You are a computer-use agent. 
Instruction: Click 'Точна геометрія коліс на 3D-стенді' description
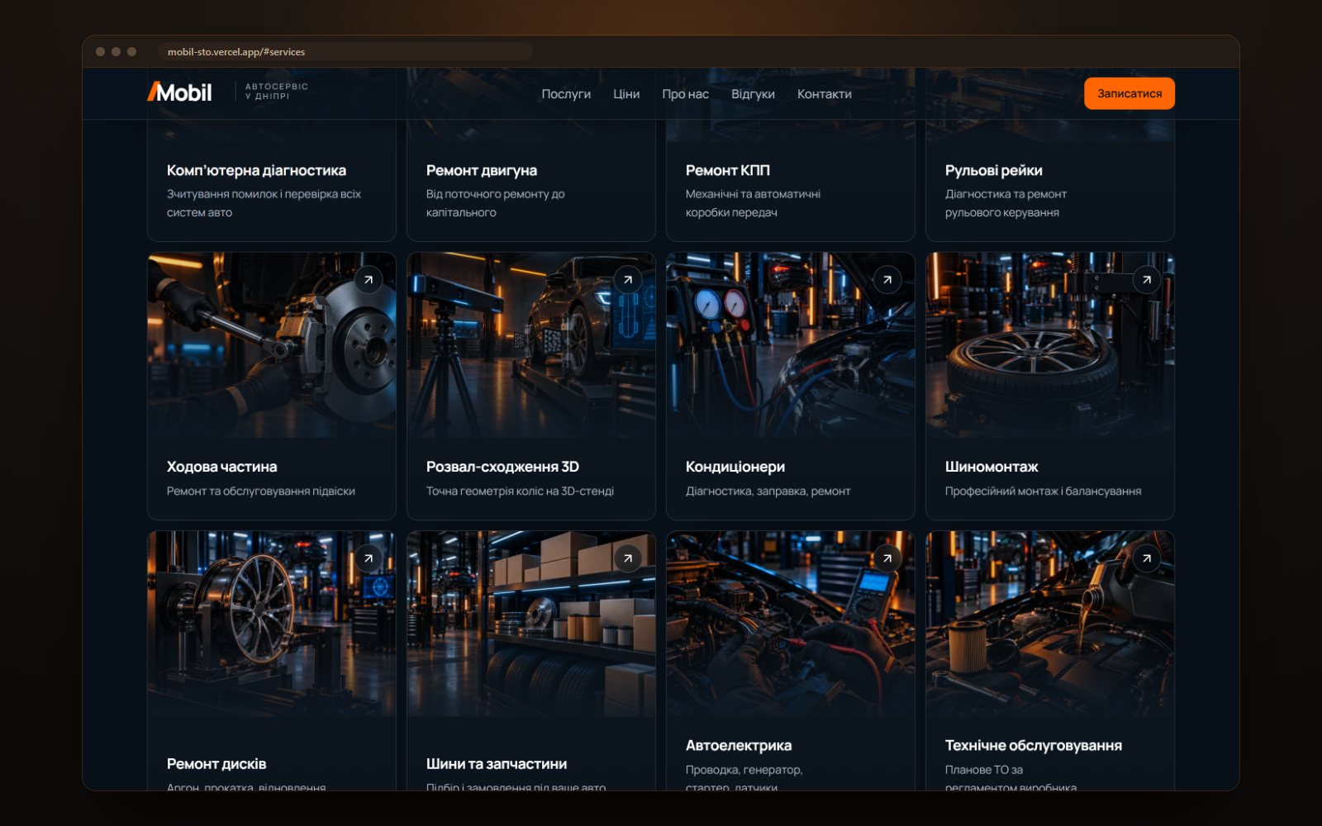tap(521, 491)
